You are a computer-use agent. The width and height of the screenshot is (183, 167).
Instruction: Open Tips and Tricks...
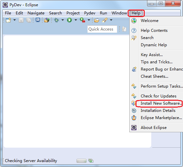[x=156, y=62]
